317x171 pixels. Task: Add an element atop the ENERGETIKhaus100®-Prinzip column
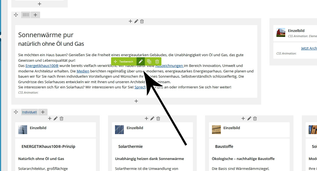tap(50, 119)
